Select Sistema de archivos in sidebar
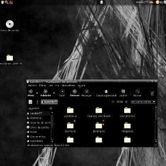This screenshot has height=166, width=166. (38, 123)
